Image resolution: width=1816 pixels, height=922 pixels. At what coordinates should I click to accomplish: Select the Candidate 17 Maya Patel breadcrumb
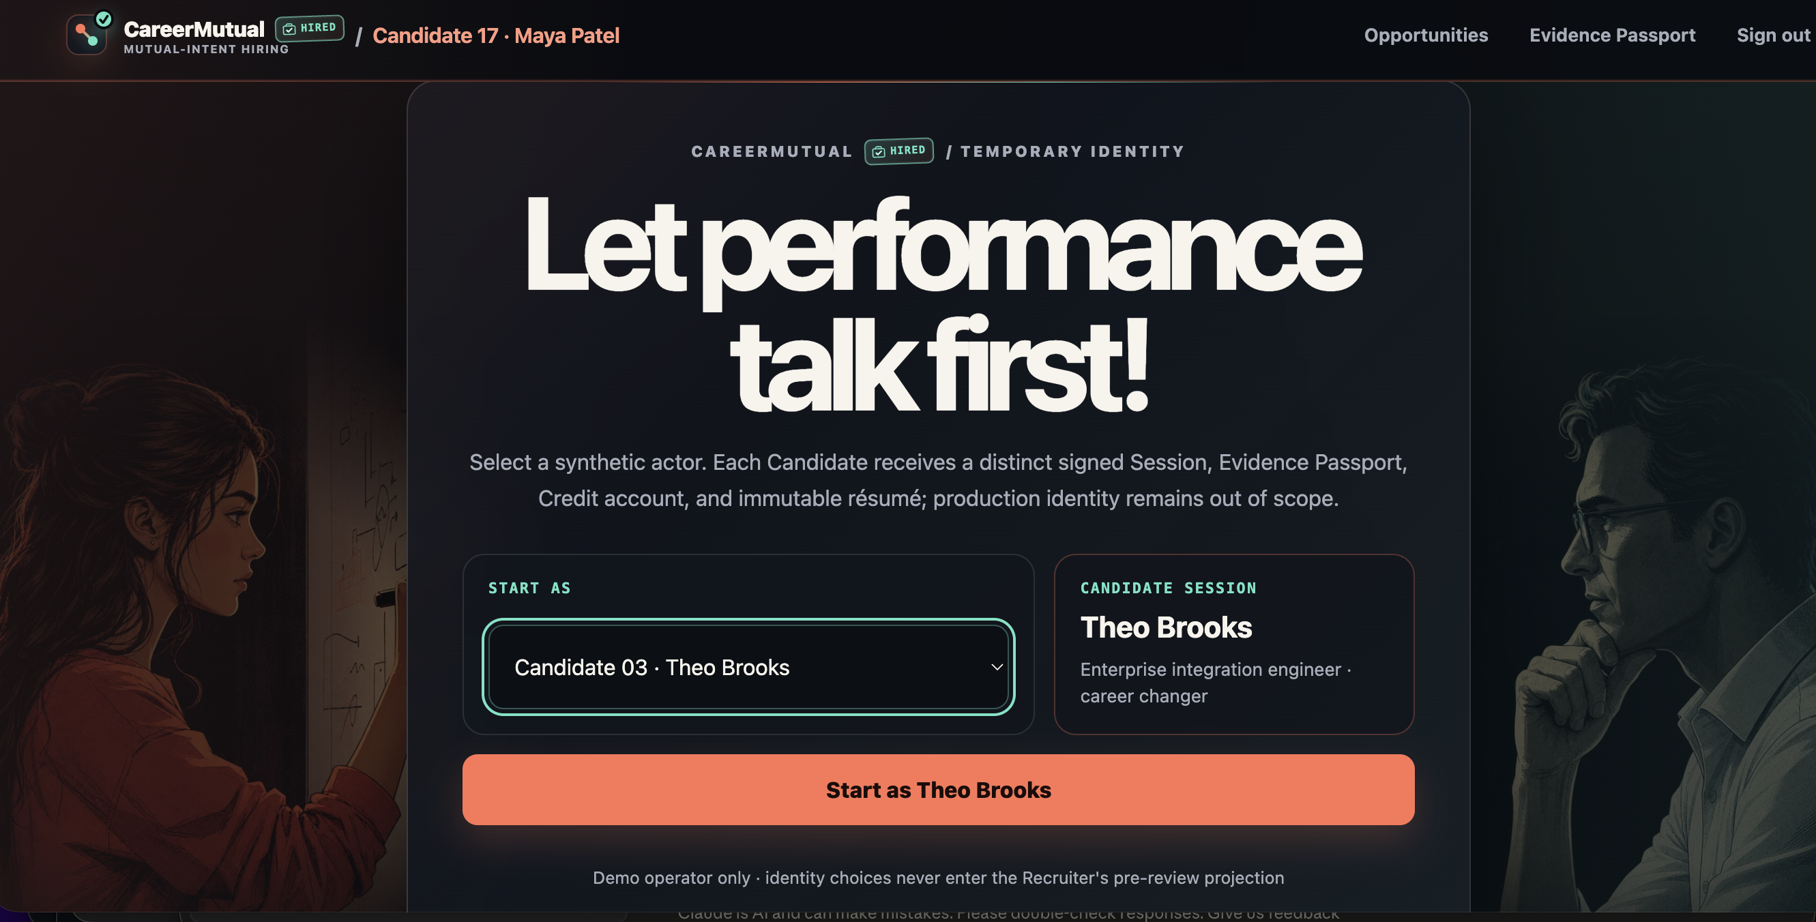(x=495, y=35)
